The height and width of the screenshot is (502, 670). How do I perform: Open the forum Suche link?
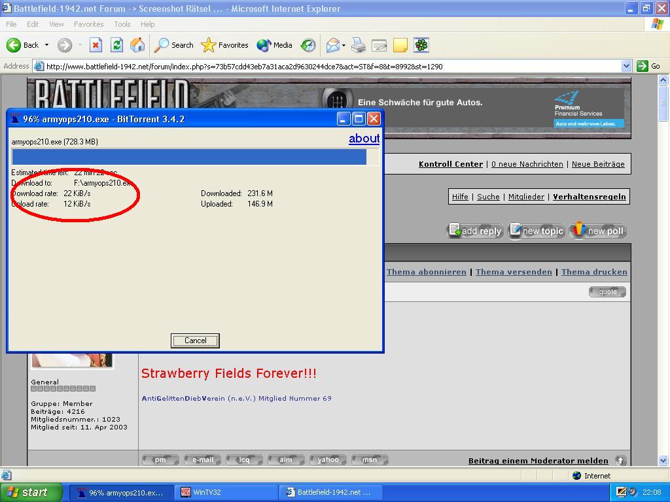tap(488, 197)
